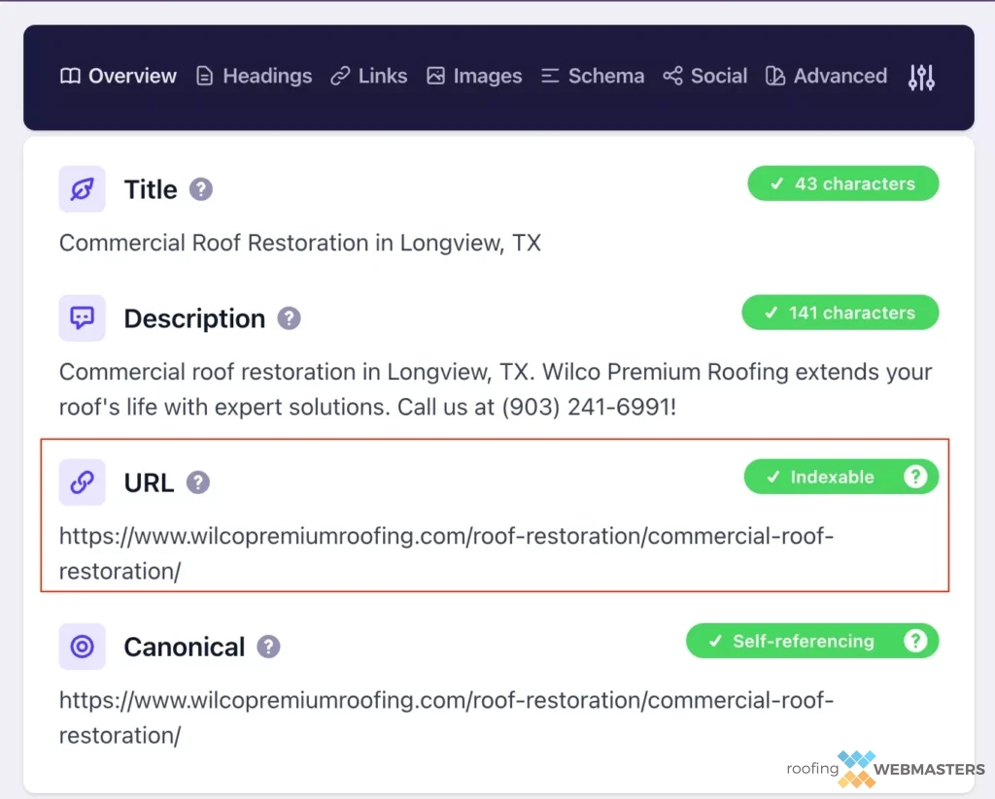
Task: Click the filter sliders icon on the toolbar
Action: (921, 76)
